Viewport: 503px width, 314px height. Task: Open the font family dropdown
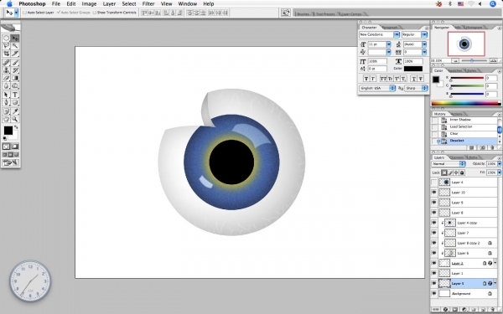[x=397, y=34]
